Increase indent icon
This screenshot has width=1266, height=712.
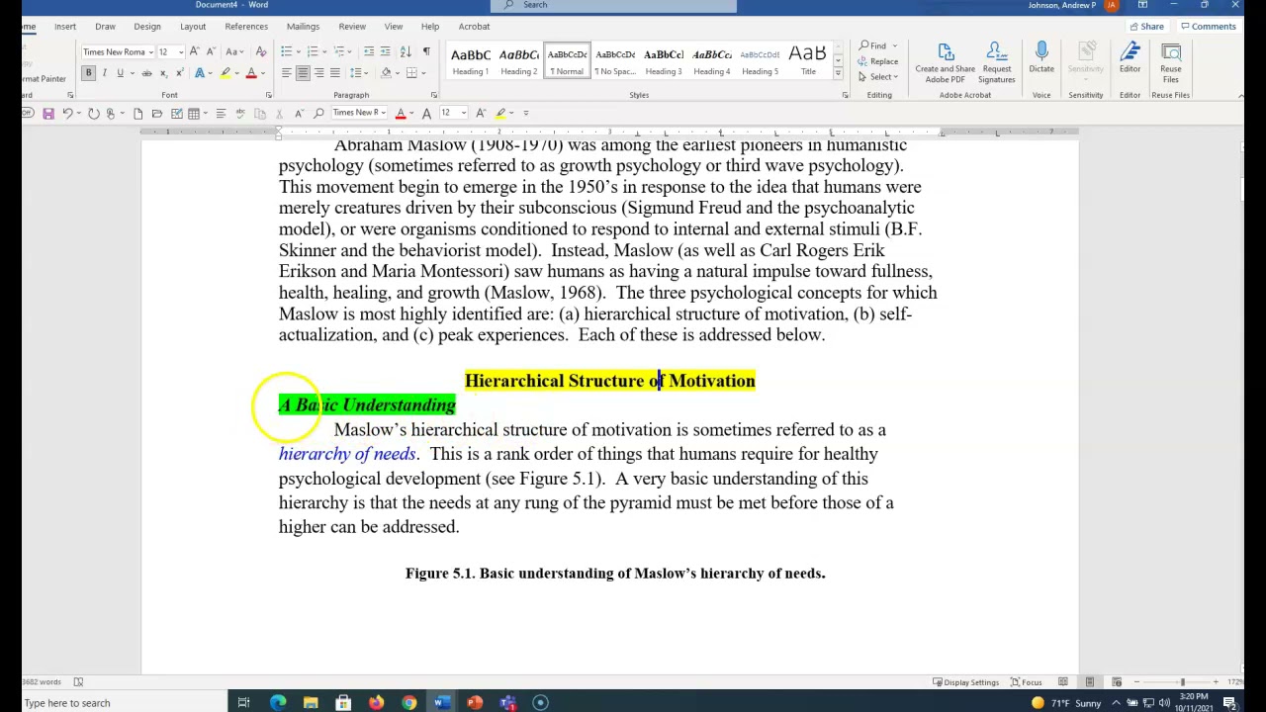[386, 51]
